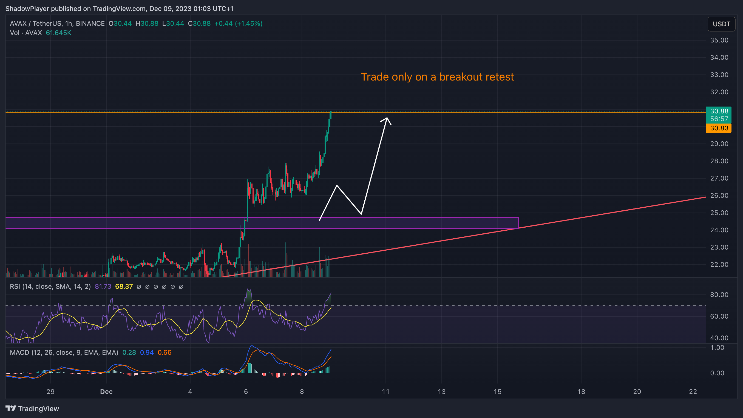
Task: Click the Vol · AVAX indicator label
Action: point(26,33)
